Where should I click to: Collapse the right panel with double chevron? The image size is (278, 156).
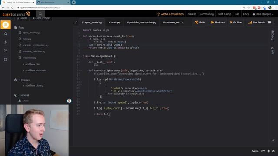click(x=273, y=140)
